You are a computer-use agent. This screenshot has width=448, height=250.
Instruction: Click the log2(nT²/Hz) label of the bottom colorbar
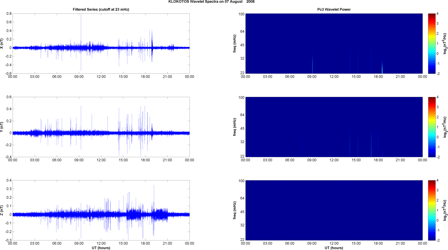pyautogui.click(x=445, y=210)
